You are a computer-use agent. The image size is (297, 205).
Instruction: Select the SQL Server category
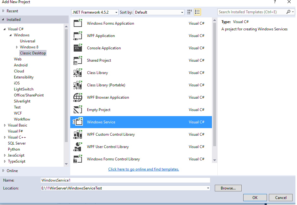coord(17,143)
